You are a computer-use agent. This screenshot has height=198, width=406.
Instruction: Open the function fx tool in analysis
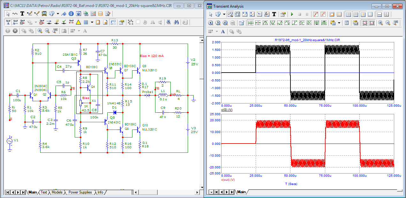click(x=266, y=14)
